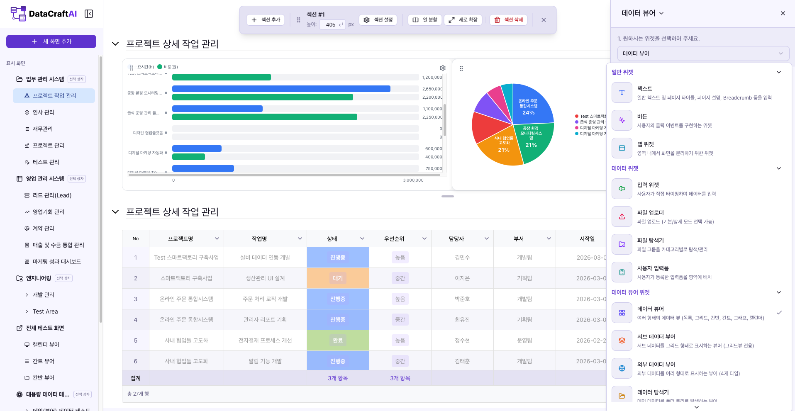Click the section resize handle below charts
The height and width of the screenshot is (411, 795).
coord(448,196)
